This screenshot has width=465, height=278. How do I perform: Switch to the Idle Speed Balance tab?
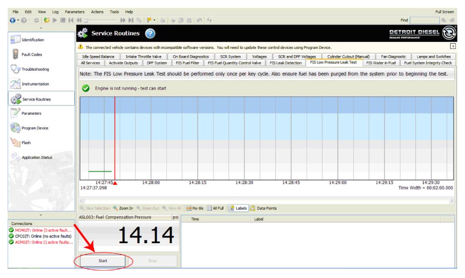point(98,57)
